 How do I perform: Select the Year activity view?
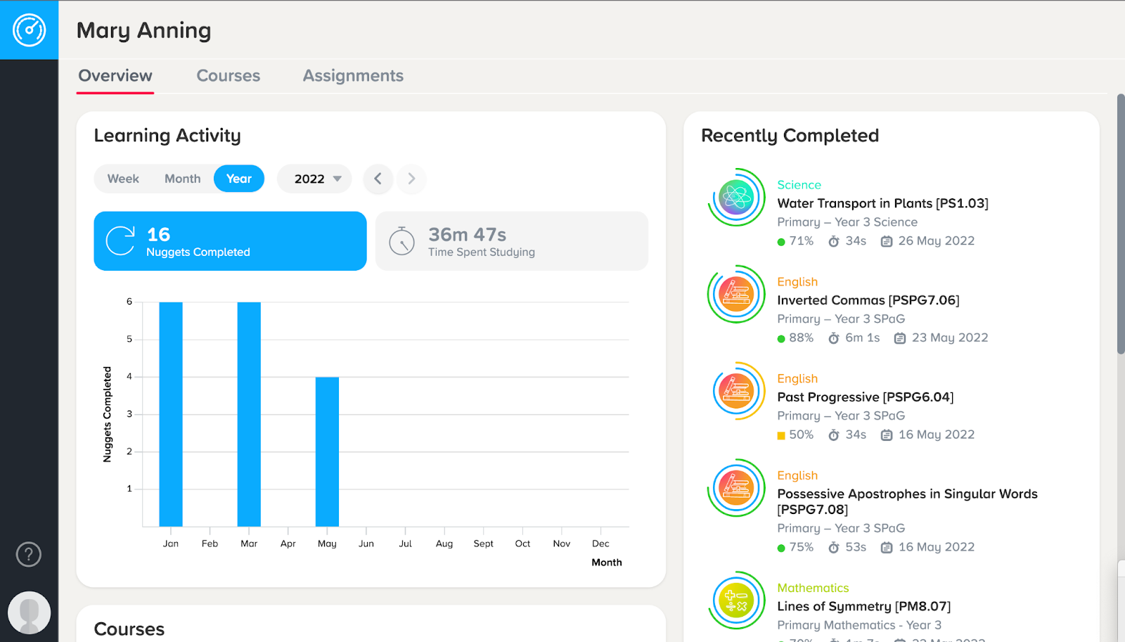(x=239, y=179)
